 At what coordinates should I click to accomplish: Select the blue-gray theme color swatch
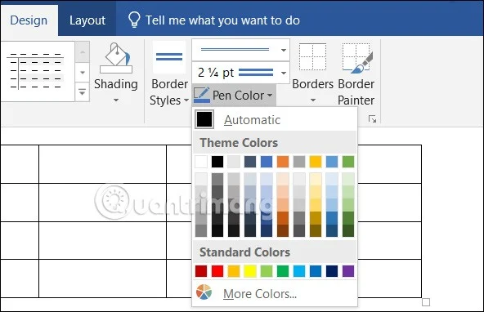coord(250,162)
